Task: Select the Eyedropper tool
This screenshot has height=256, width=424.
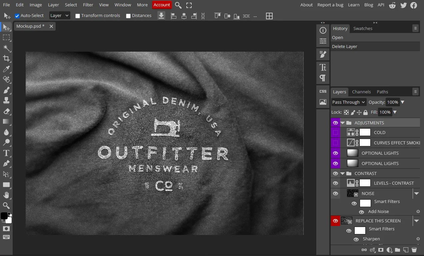Action: point(6,69)
